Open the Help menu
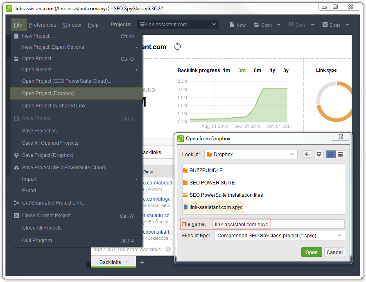Image resolution: width=366 pixels, height=282 pixels. coord(93,25)
